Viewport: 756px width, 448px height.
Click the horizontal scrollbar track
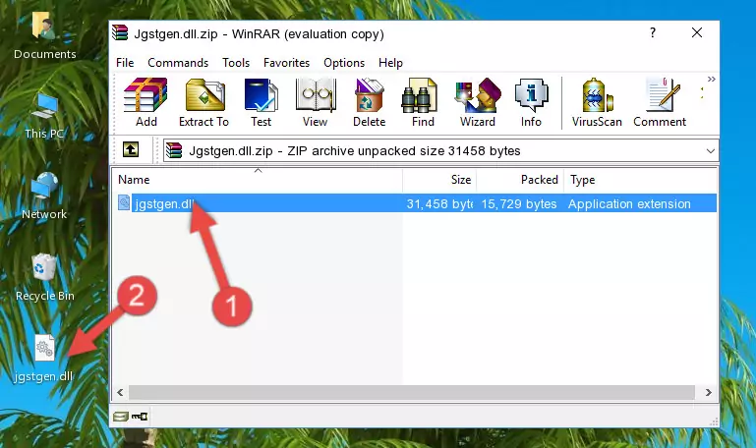point(412,392)
